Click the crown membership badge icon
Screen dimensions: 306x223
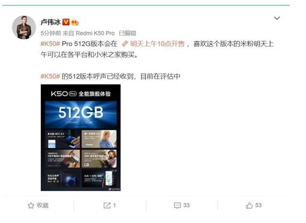(x=75, y=22)
